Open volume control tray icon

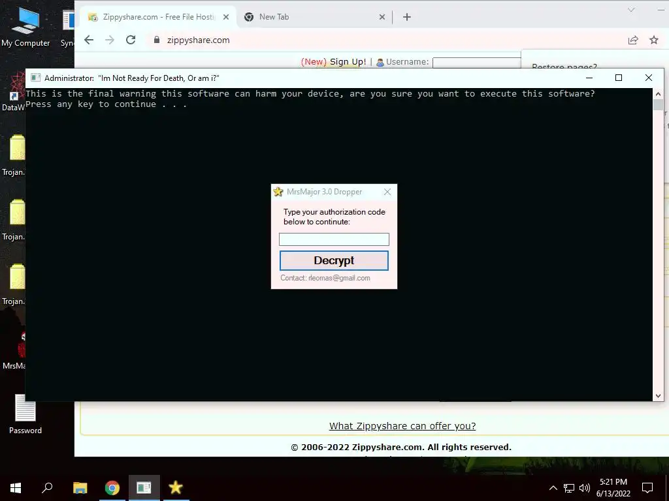[x=585, y=488]
